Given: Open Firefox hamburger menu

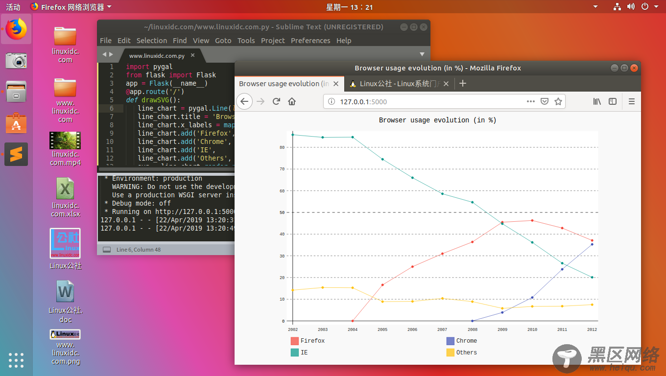Looking at the screenshot, I should pyautogui.click(x=631, y=101).
